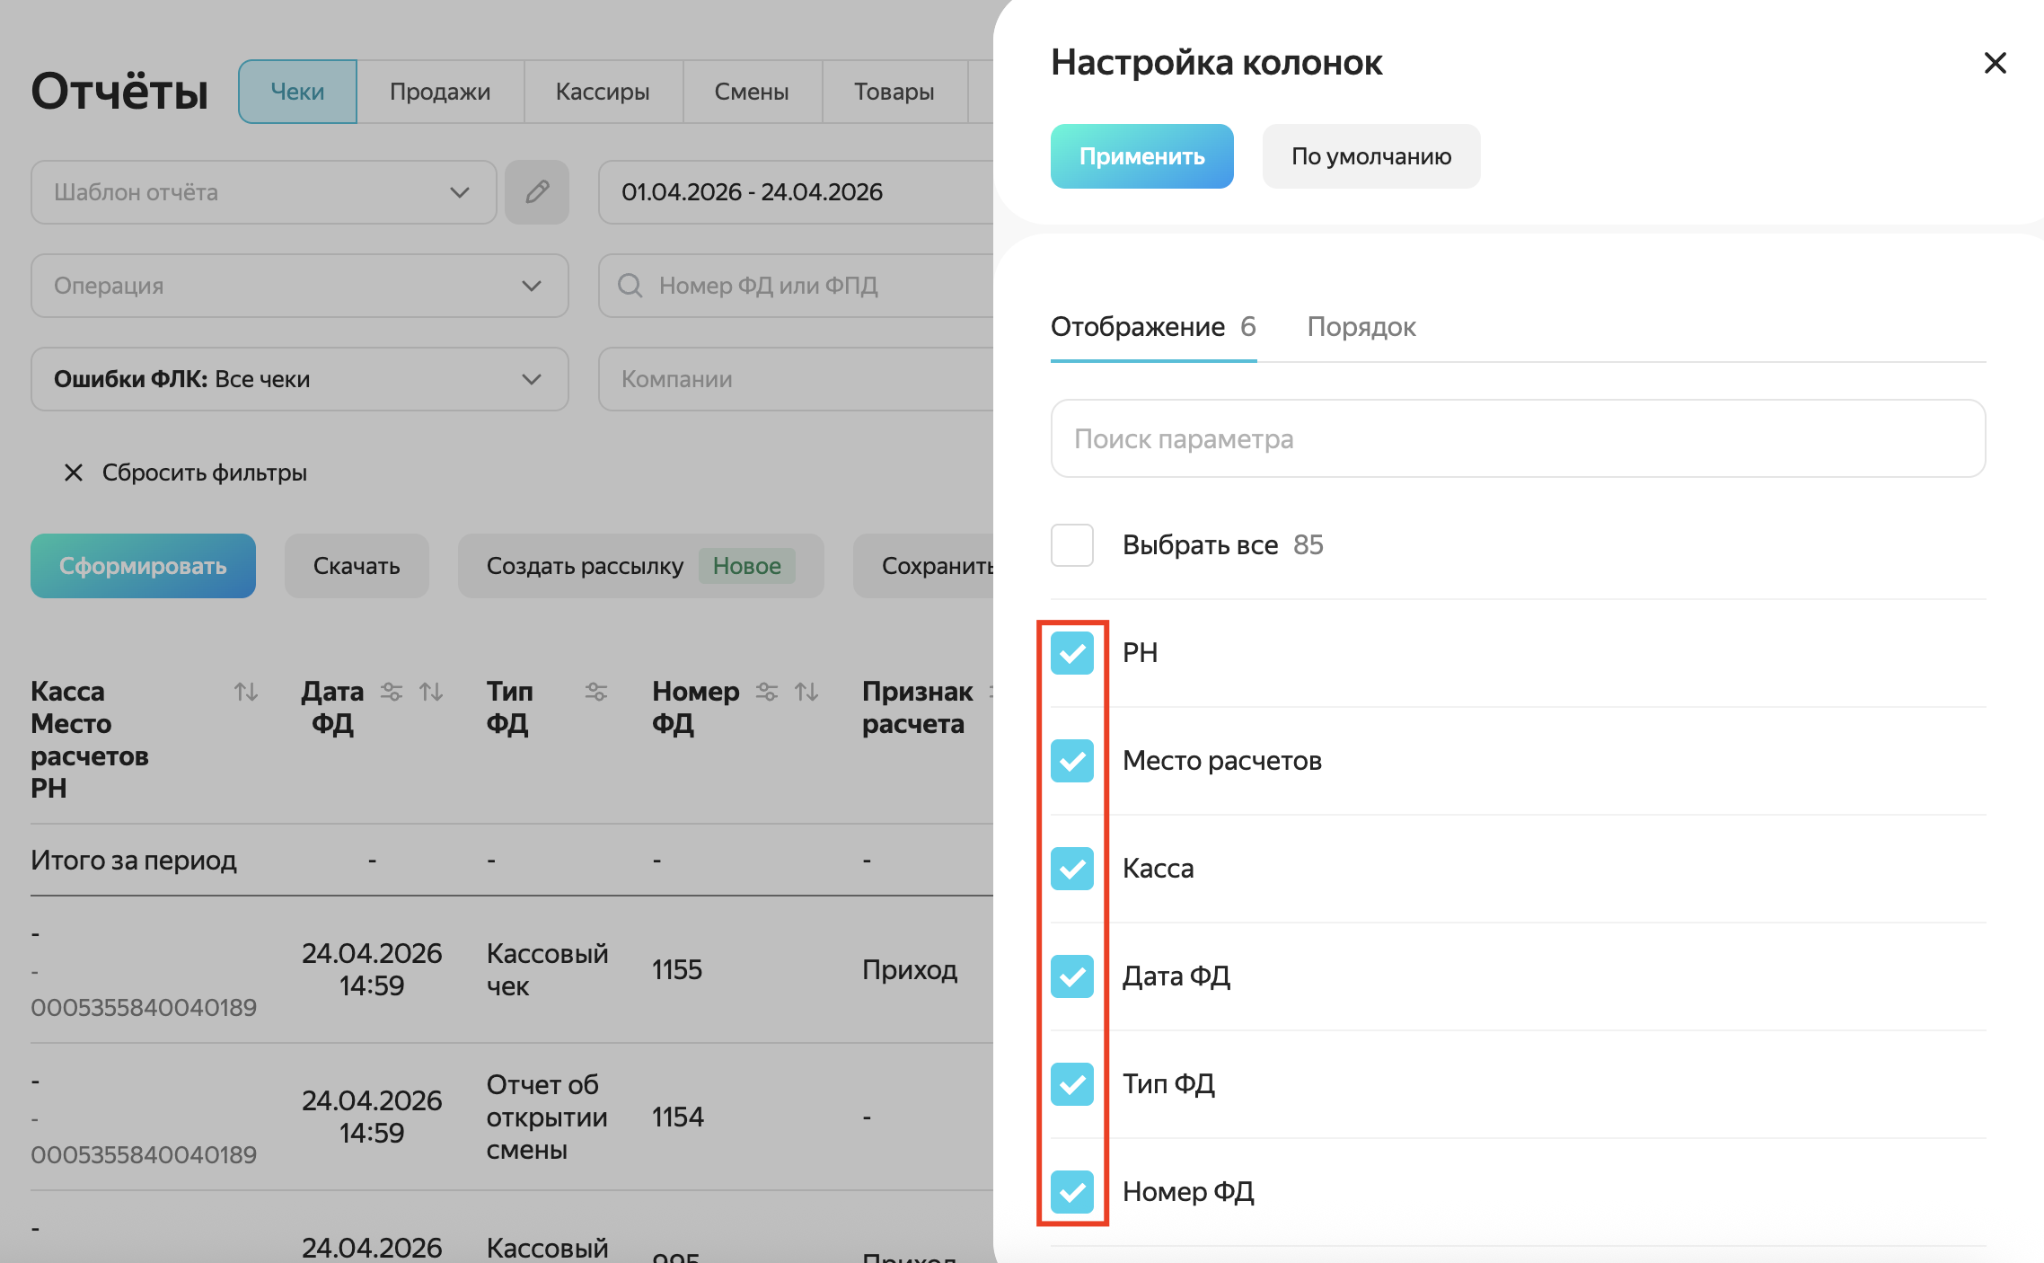The height and width of the screenshot is (1263, 2044).
Task: Uncheck the Дата ФД checkbox
Action: pos(1072,976)
